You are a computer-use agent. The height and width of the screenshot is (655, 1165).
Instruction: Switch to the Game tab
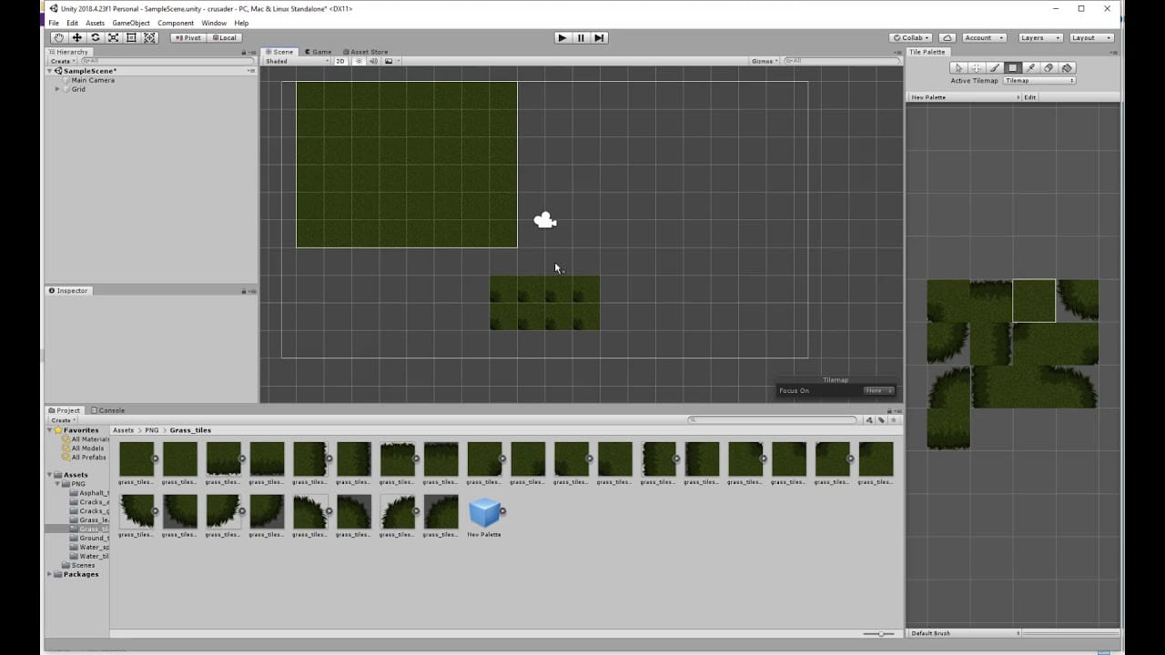(319, 52)
